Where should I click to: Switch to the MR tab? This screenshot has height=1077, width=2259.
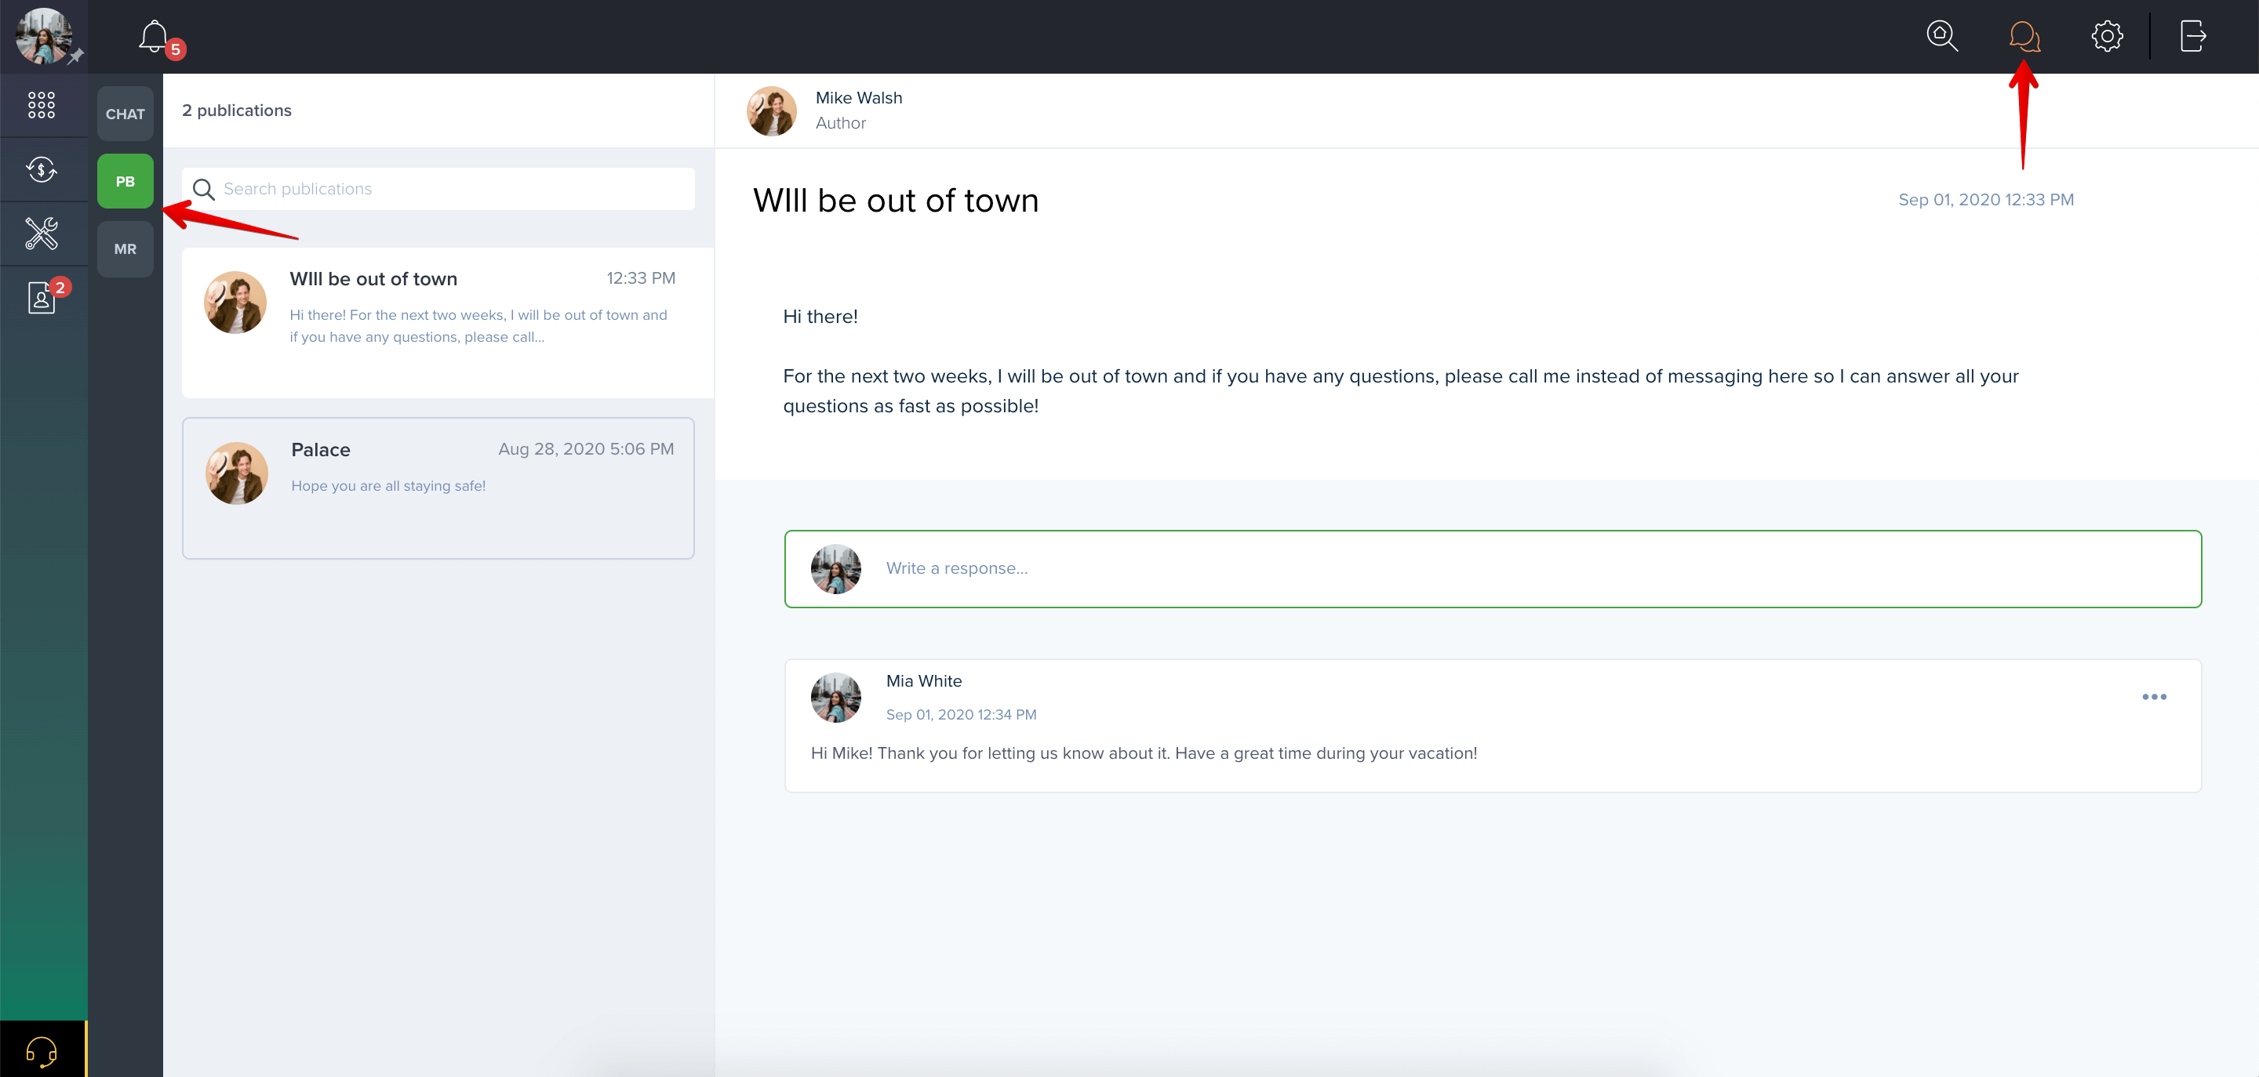pyautogui.click(x=125, y=249)
